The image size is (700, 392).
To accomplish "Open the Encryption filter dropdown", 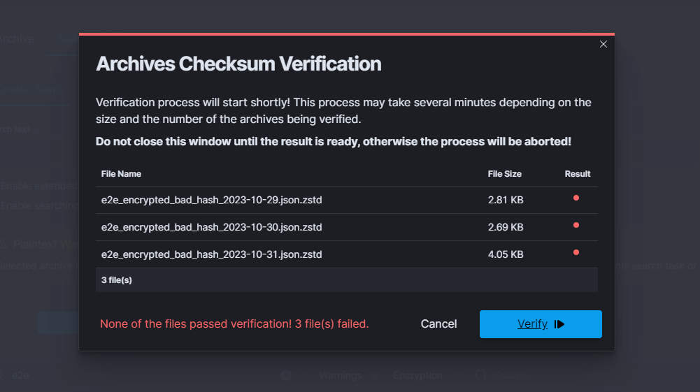I will click(x=417, y=376).
